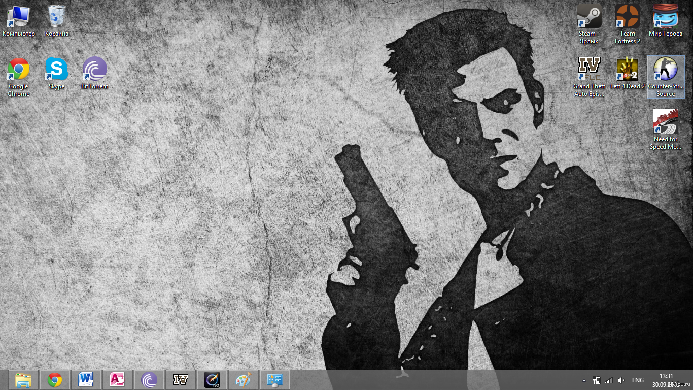Select the Team Fortress 2 desktop shortcut
The width and height of the screenshot is (693, 390).
tap(628, 24)
